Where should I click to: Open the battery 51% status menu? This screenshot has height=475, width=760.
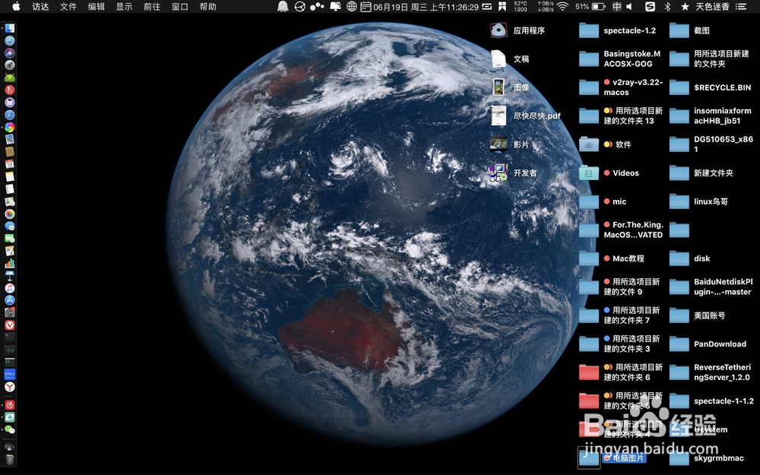pos(590,6)
